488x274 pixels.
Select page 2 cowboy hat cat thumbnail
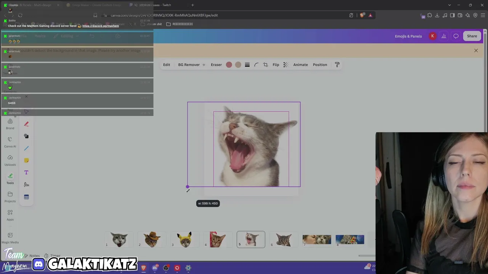click(152, 239)
